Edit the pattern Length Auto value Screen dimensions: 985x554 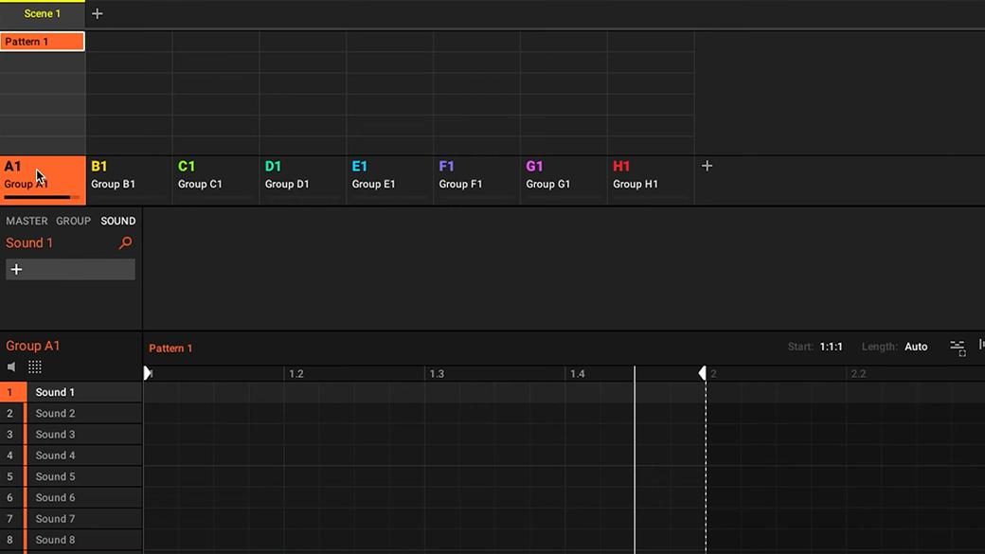point(916,347)
